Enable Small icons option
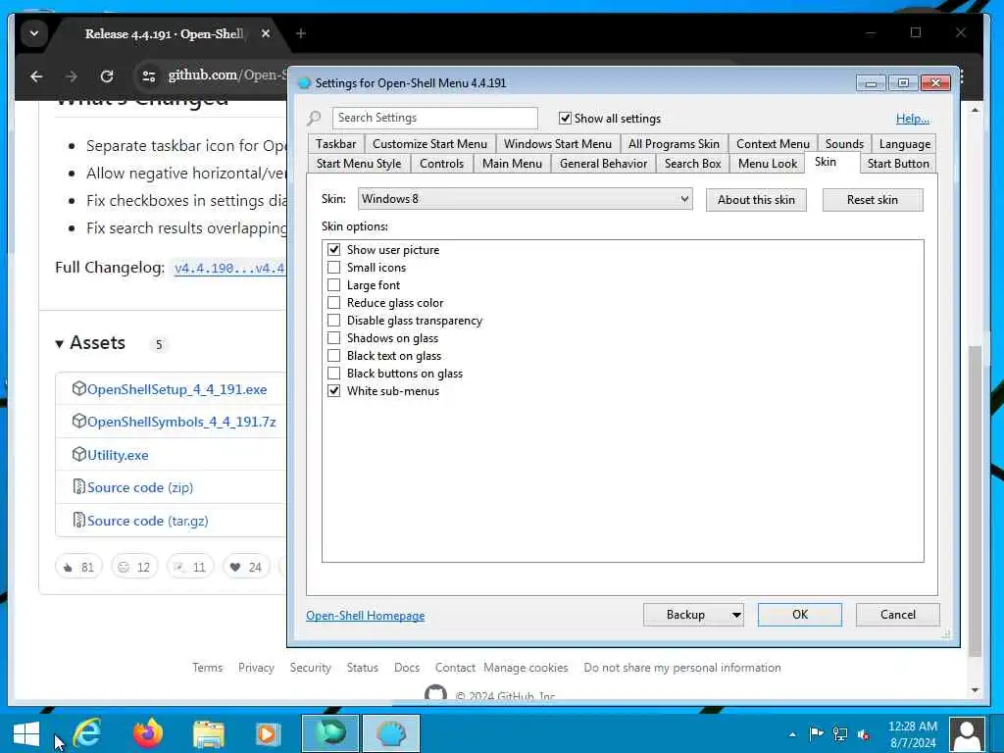 click(x=333, y=267)
